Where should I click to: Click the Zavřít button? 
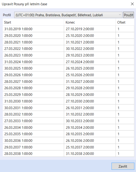click(x=123, y=166)
